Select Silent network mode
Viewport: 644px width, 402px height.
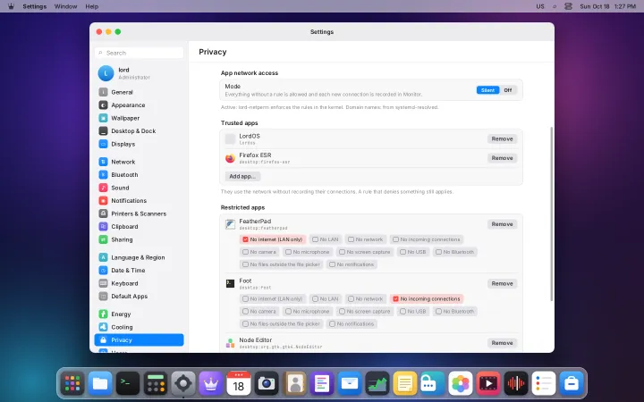point(488,90)
